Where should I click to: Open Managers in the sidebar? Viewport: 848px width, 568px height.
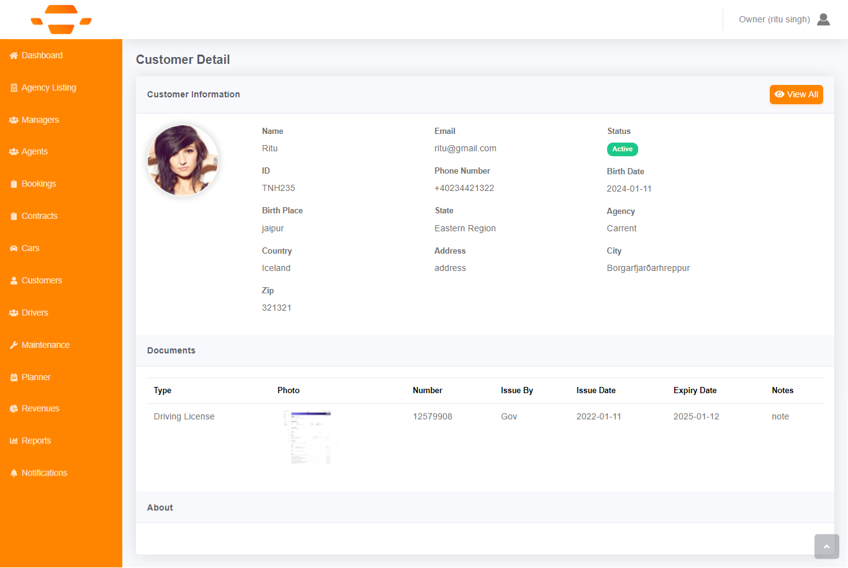click(40, 120)
